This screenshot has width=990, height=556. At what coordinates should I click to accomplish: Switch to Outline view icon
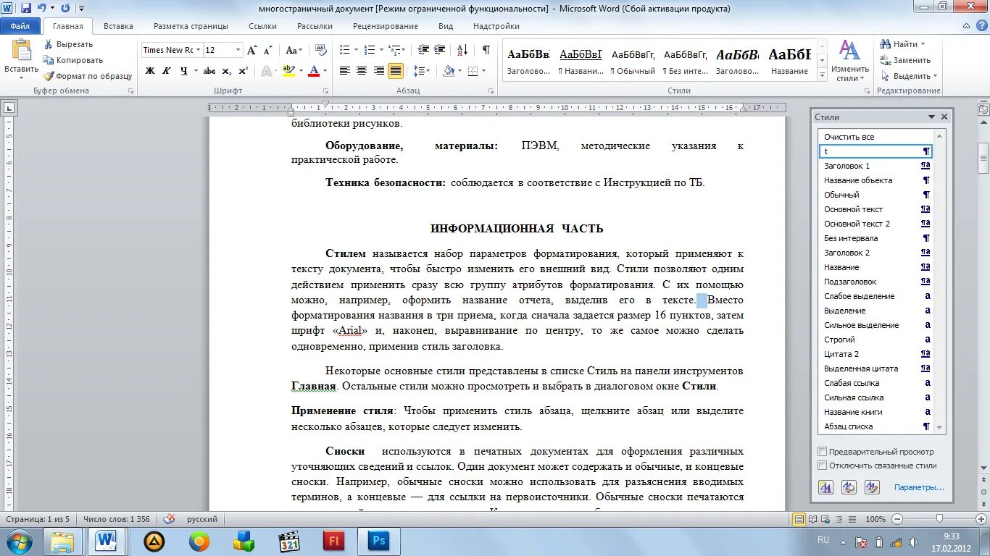click(x=839, y=519)
